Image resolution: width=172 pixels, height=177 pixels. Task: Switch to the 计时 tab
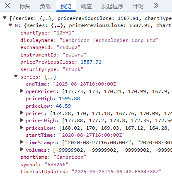coord(138,6)
